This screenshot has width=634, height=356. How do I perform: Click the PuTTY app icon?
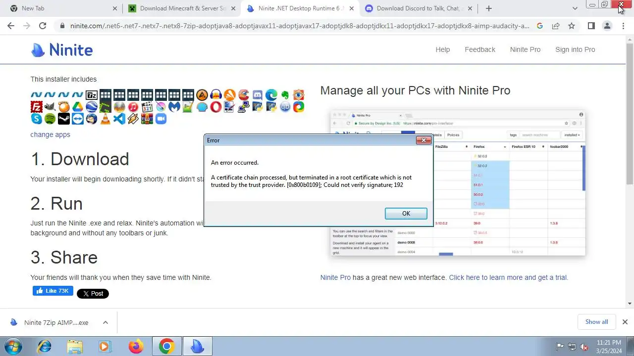[243, 107]
